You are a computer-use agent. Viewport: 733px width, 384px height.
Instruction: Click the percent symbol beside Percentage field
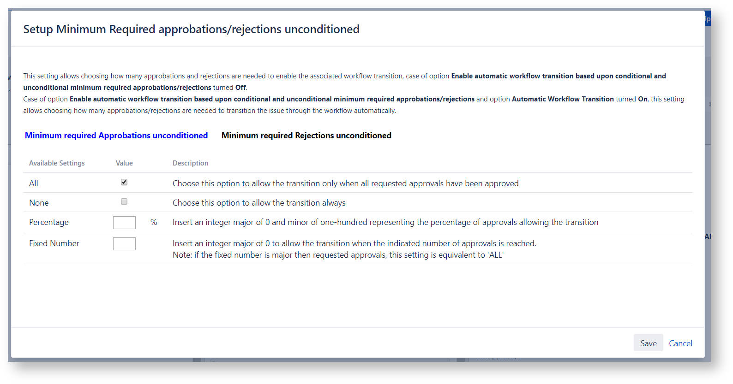154,222
